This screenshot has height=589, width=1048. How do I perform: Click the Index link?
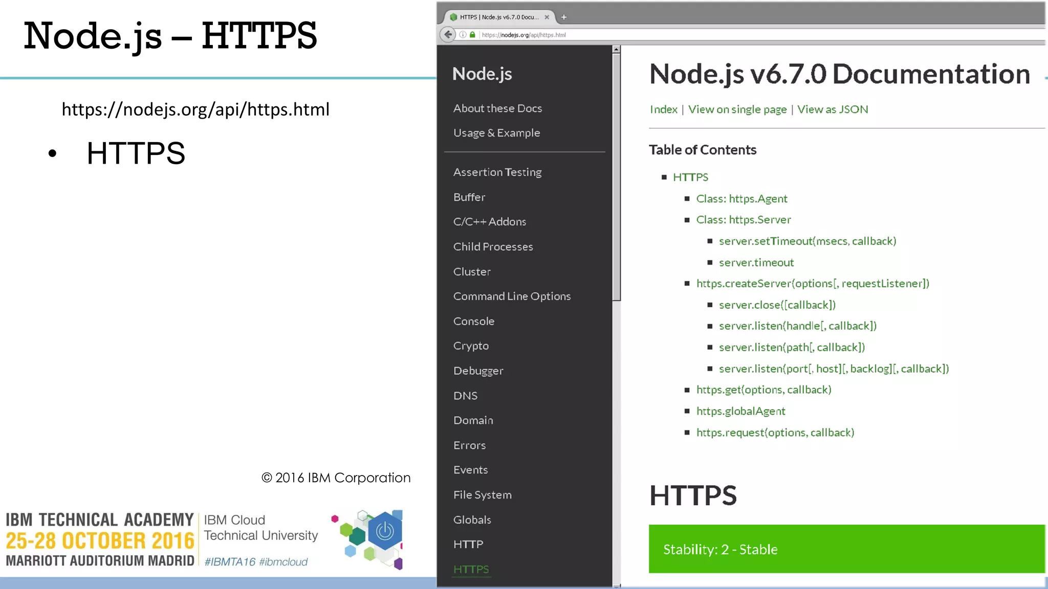coord(663,109)
